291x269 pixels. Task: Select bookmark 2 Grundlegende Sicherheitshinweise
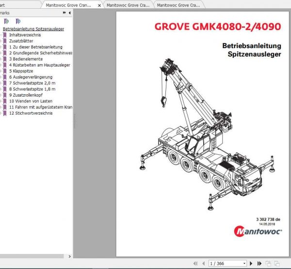[41, 53]
